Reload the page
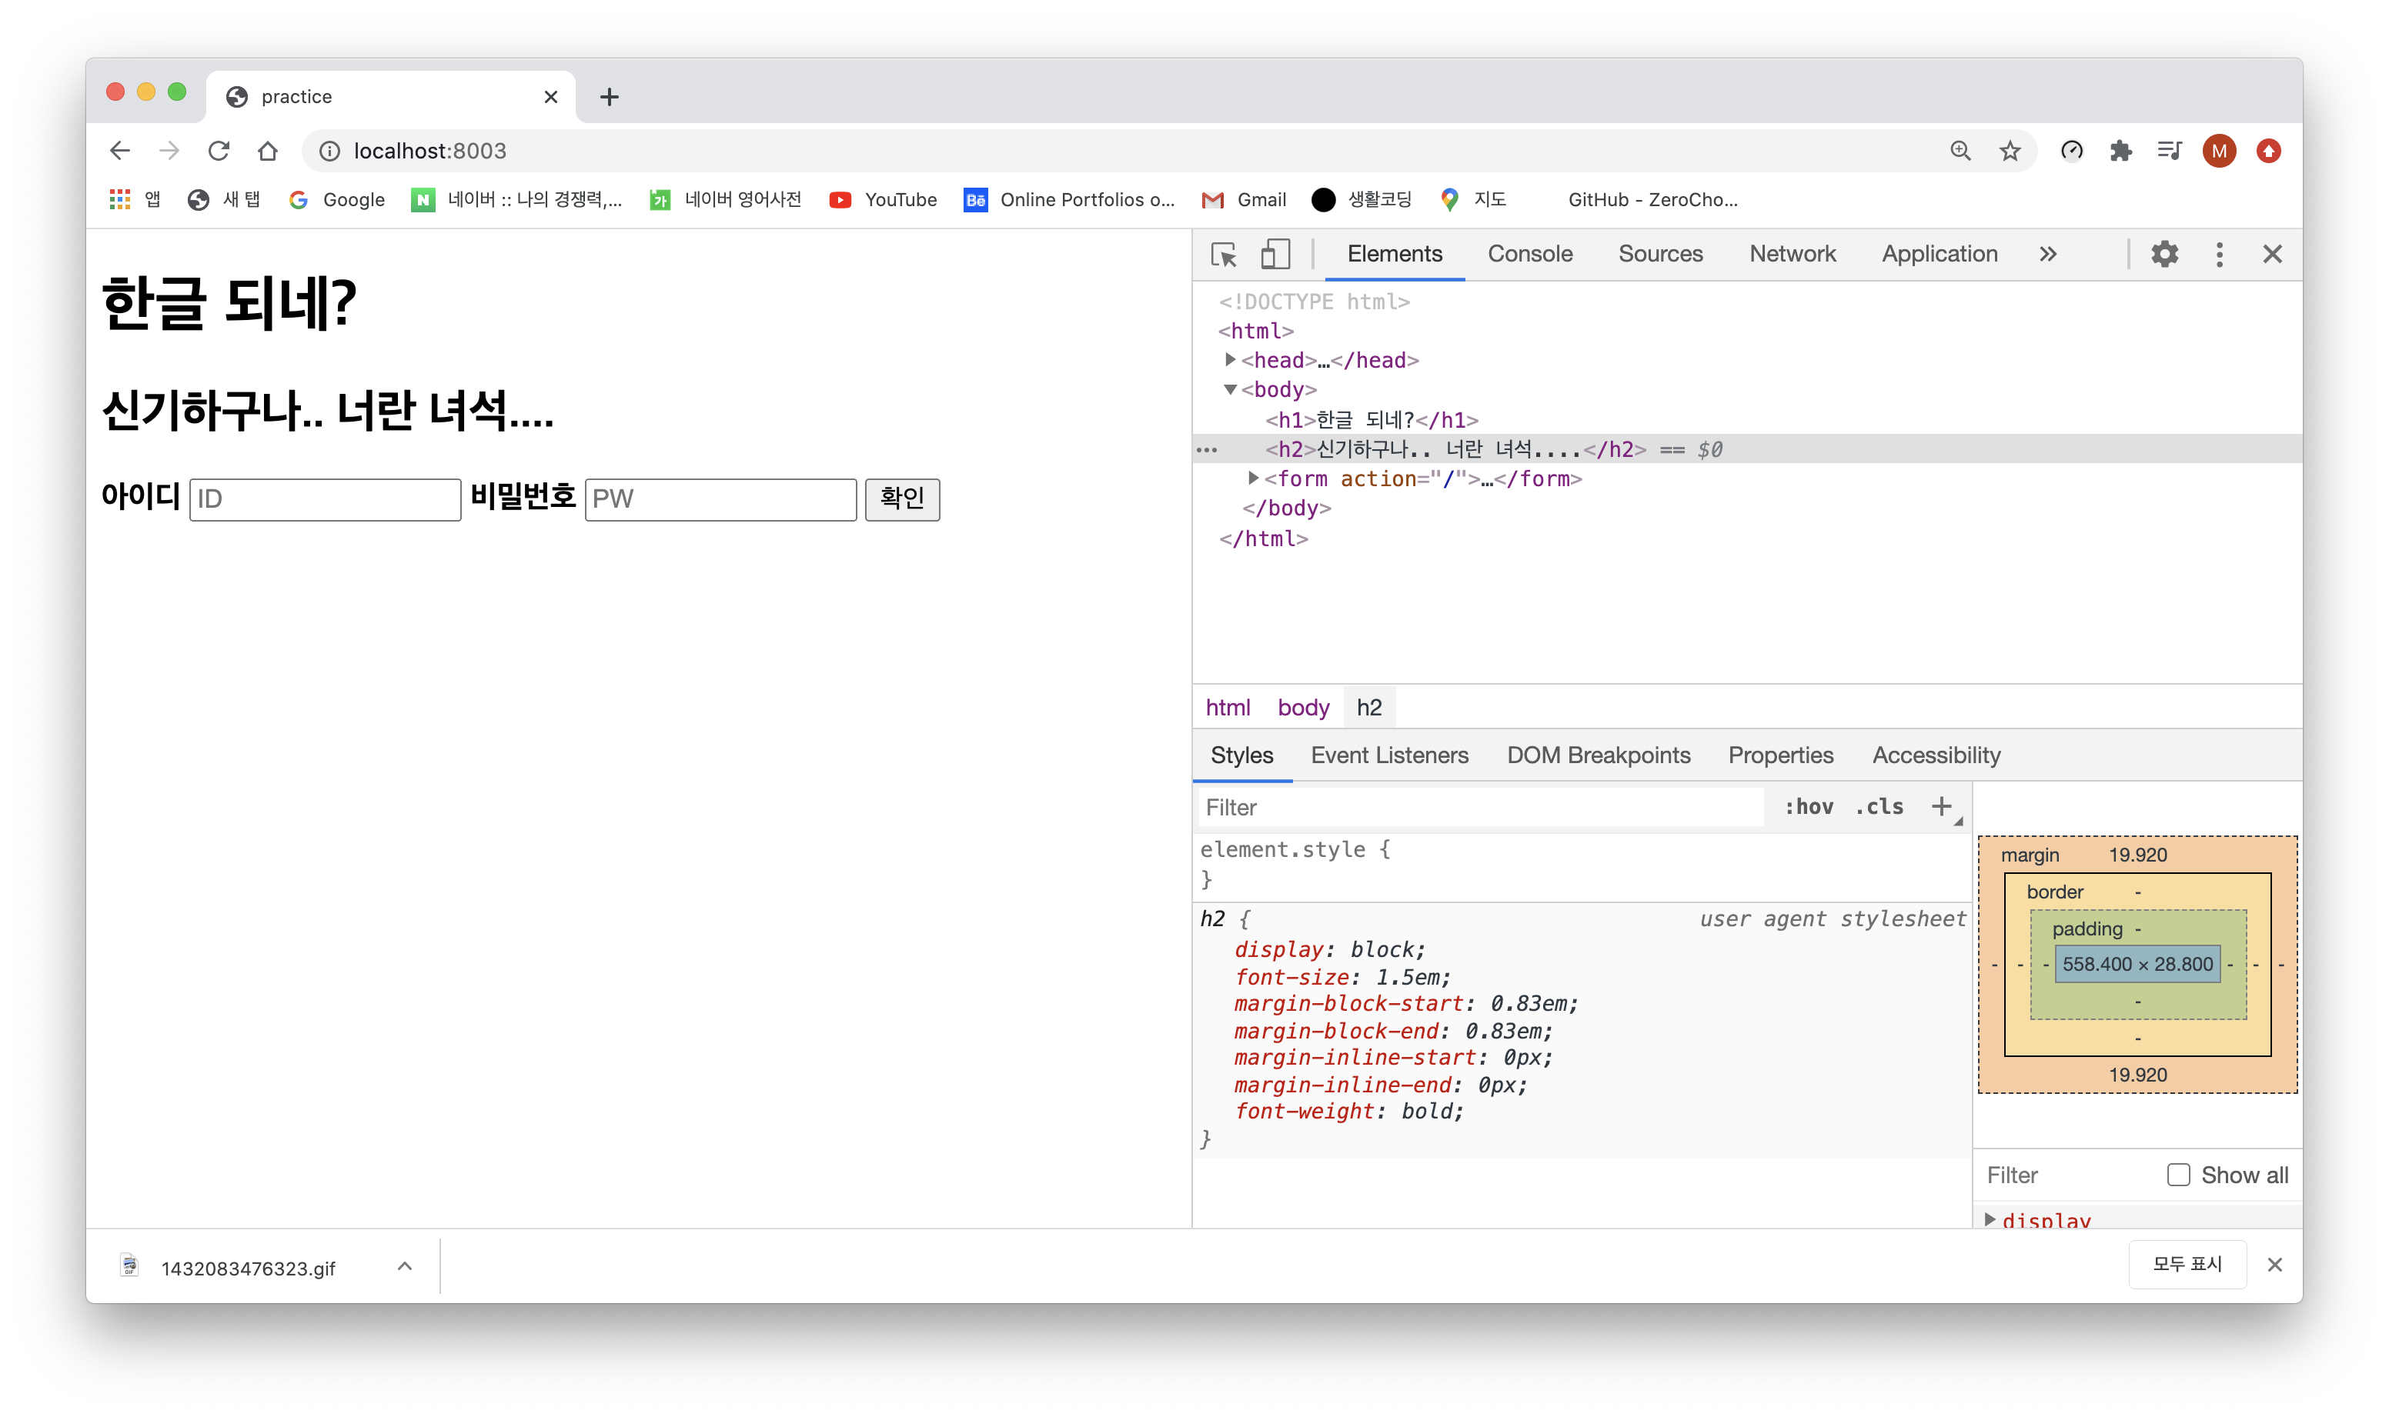This screenshot has width=2389, height=1417. pos(219,151)
